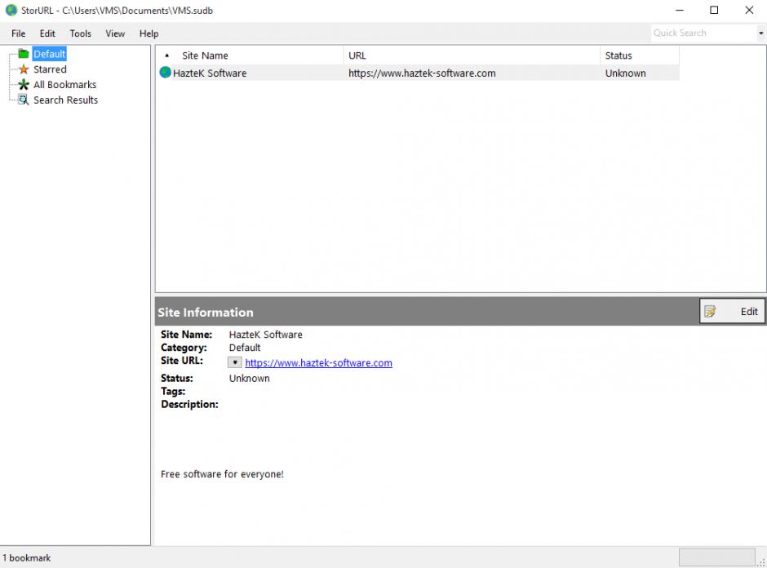
Task: Sort by the Site Name column header
Action: 205,55
